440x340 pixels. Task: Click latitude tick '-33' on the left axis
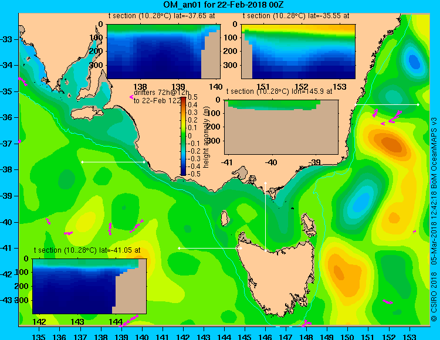point(6,39)
